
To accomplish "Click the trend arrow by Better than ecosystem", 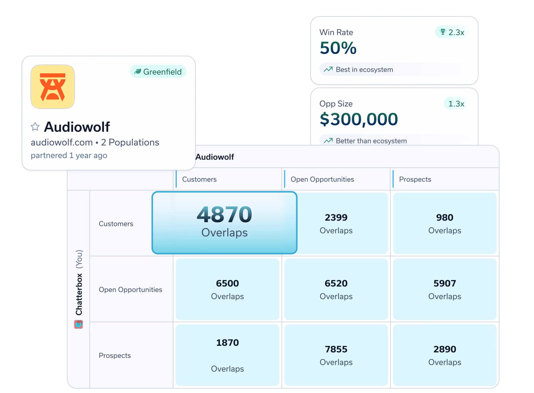I will [x=328, y=141].
